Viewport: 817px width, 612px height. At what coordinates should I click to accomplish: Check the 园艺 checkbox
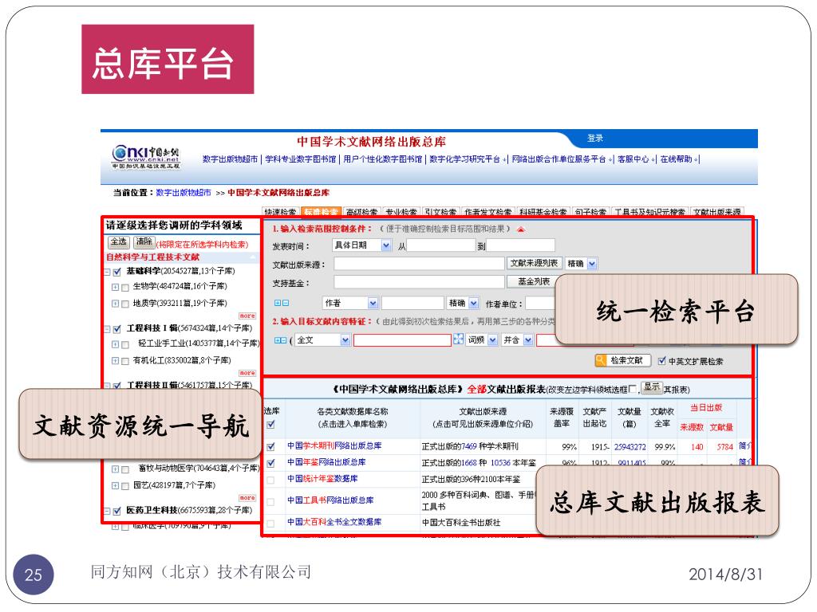(x=125, y=486)
